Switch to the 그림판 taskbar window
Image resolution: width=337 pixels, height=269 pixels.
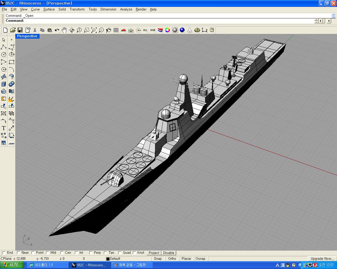pyautogui.click(x=132, y=265)
